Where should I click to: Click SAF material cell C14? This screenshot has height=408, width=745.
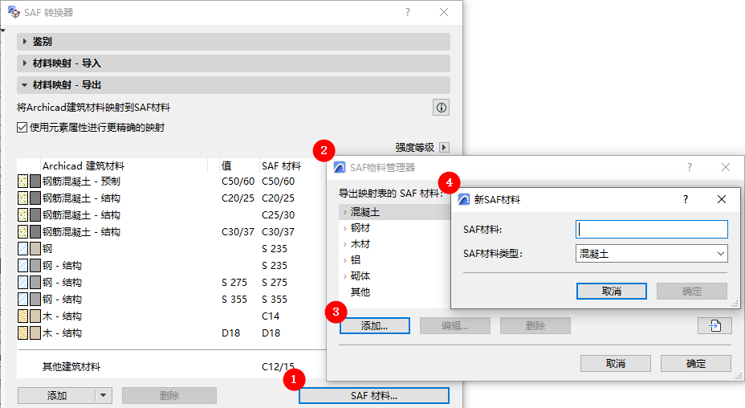(271, 316)
